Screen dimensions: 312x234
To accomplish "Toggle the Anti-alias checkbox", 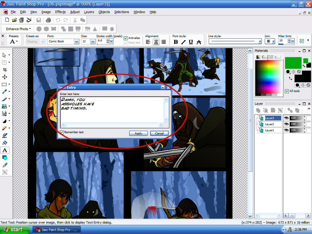I will click(x=126, y=38).
